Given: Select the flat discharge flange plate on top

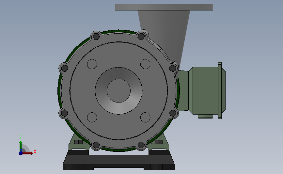Looking at the screenshot, I should [164, 7].
